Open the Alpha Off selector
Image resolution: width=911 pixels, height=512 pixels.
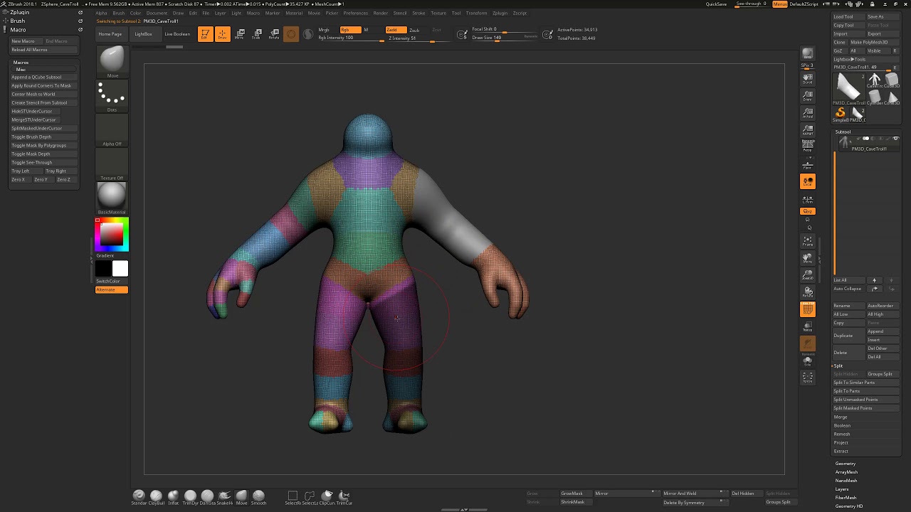(112, 130)
